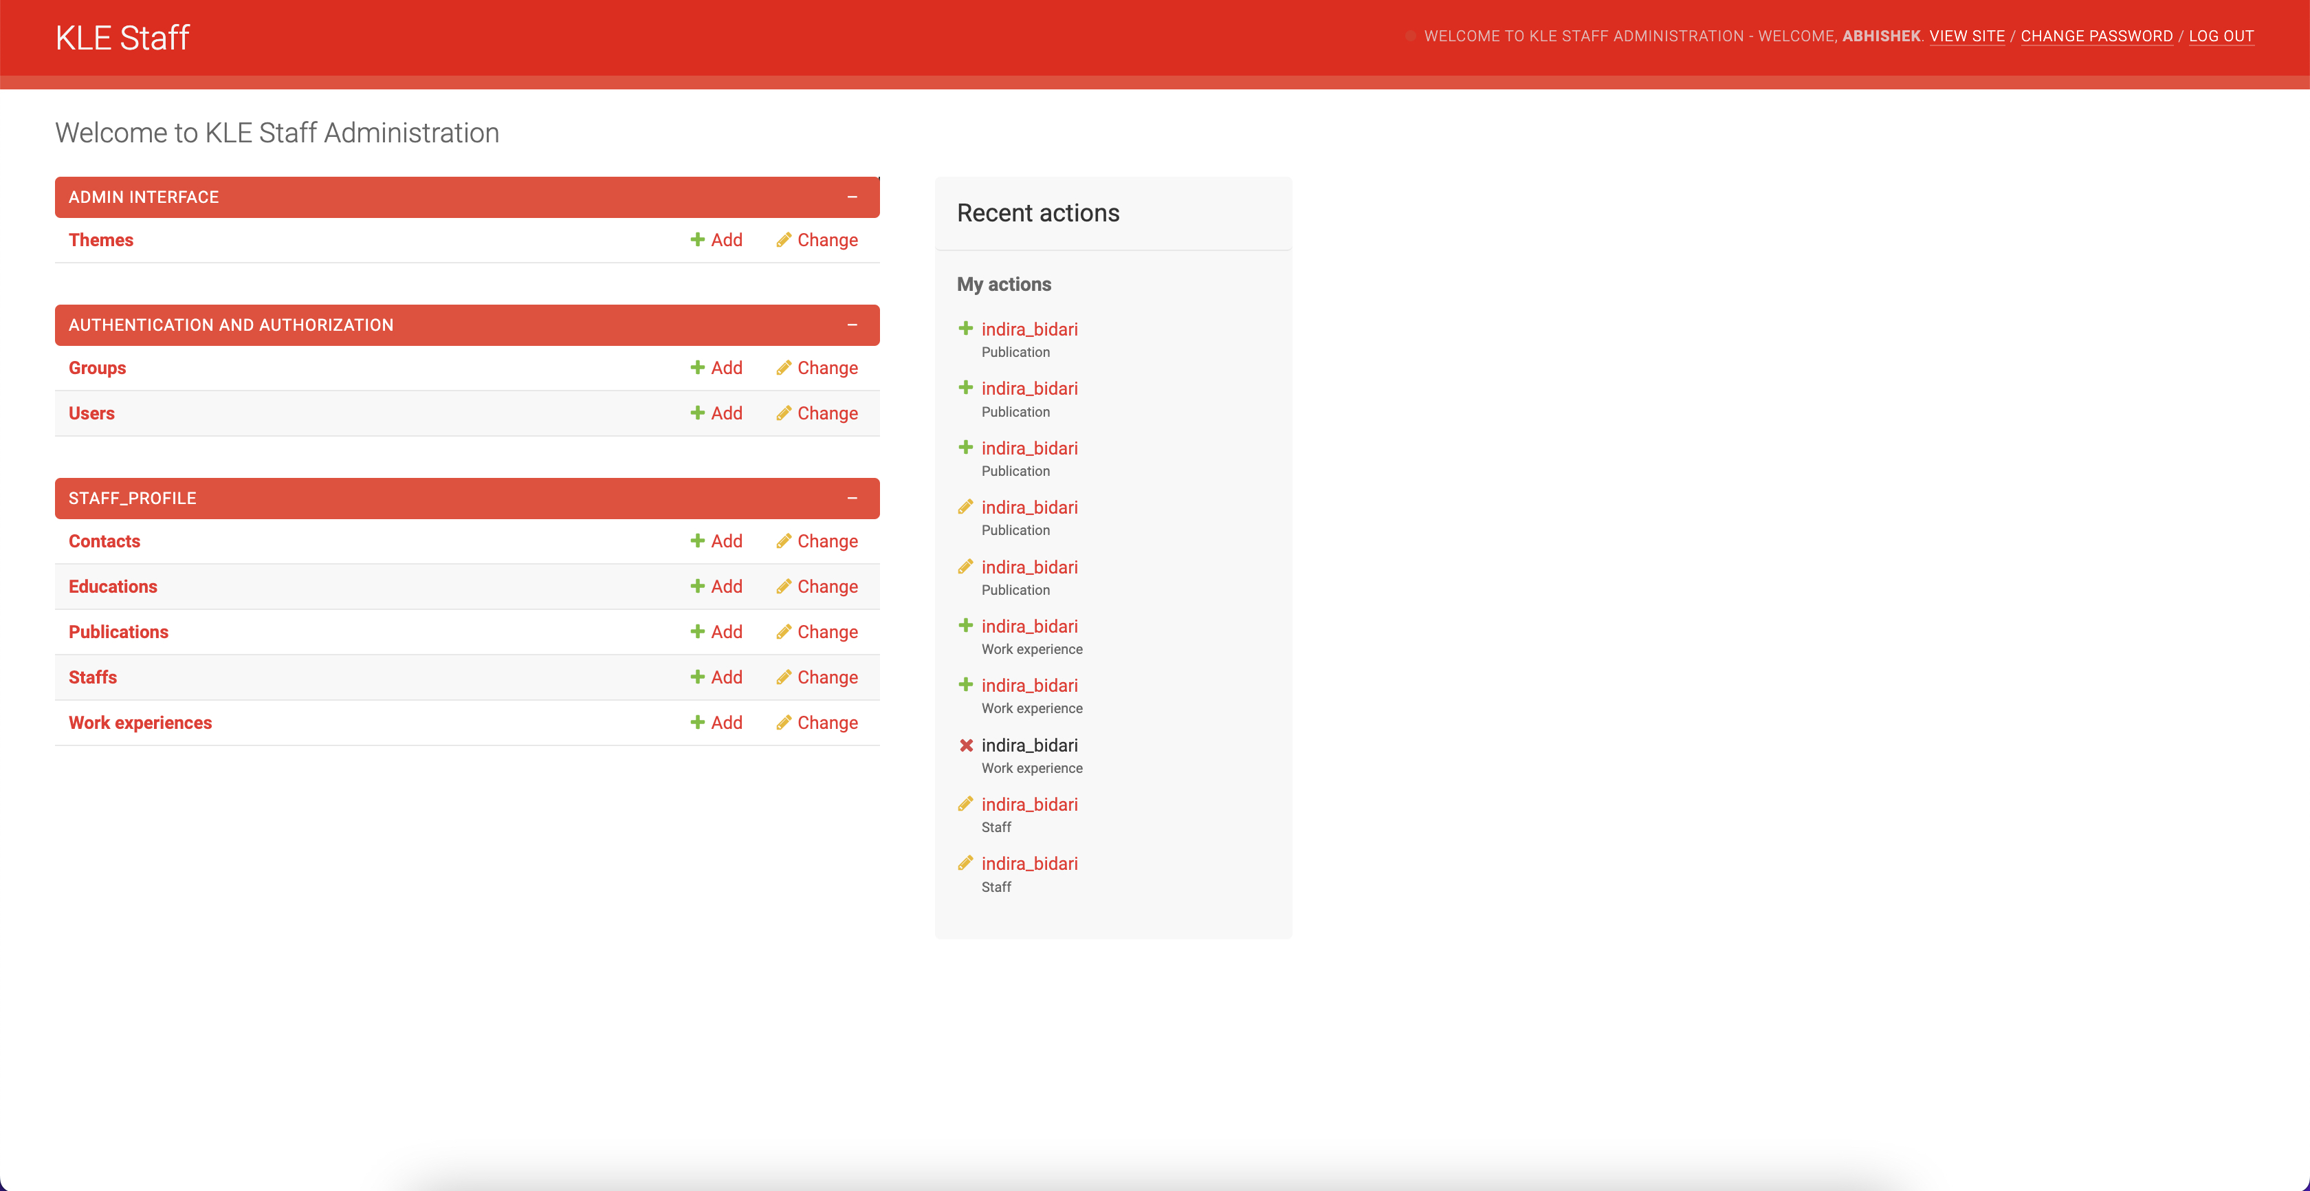Click the Add icon next to Themes
The image size is (2310, 1191).
[698, 239]
